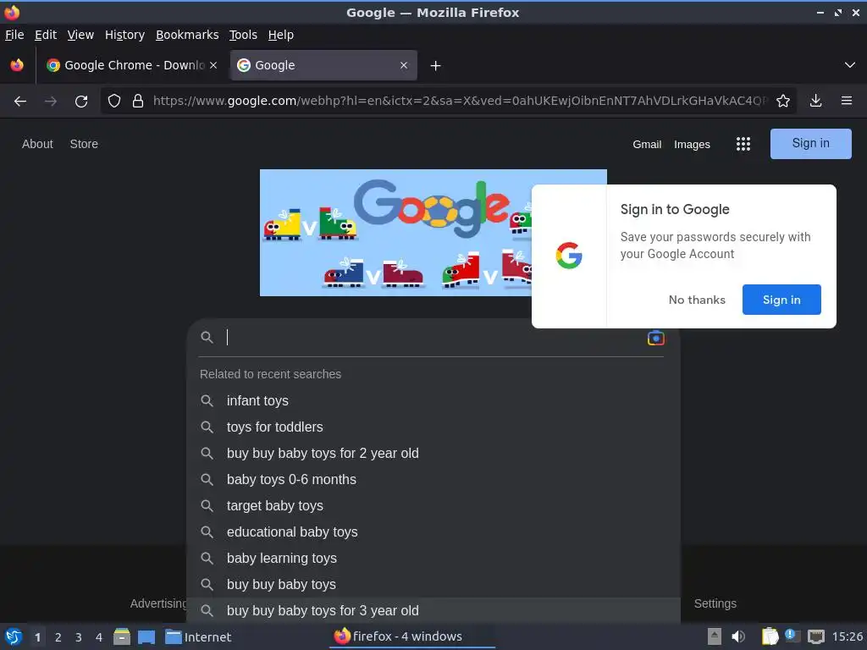Open the volume speaker tray icon
The height and width of the screenshot is (650, 867).
click(x=738, y=636)
